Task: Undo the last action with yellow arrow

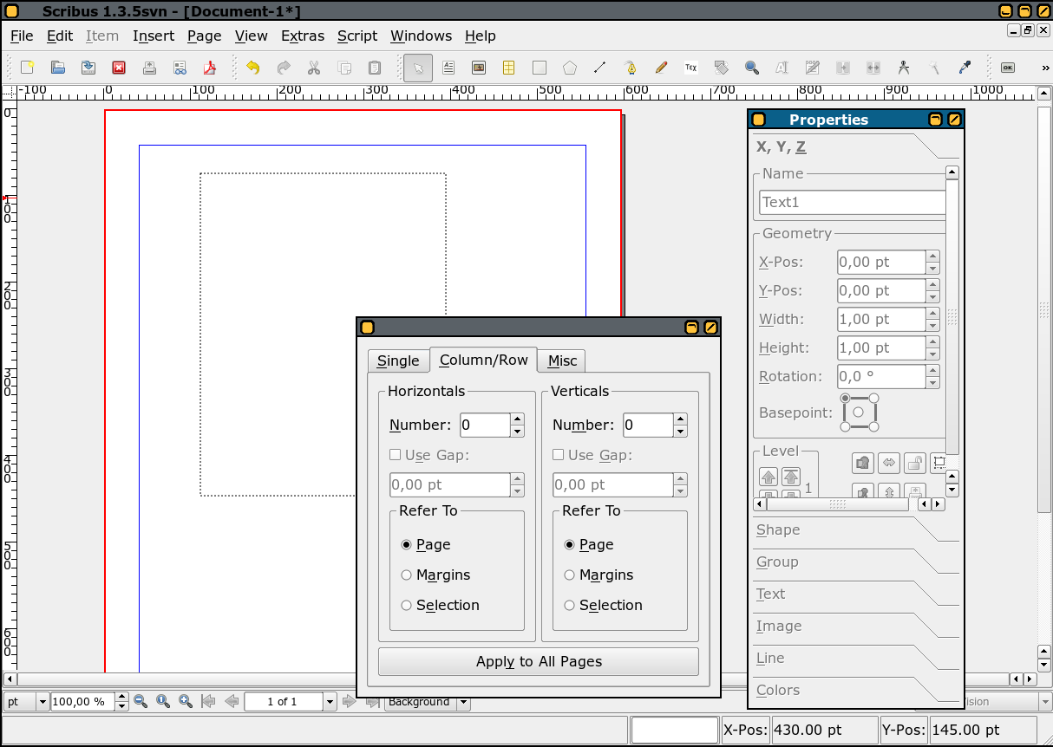Action: coord(253,68)
